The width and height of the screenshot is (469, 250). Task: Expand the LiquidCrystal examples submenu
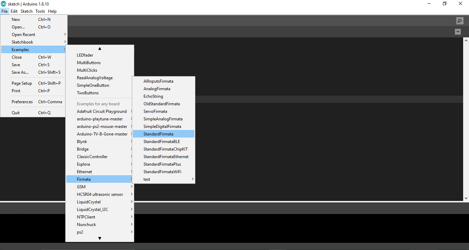click(x=100, y=202)
